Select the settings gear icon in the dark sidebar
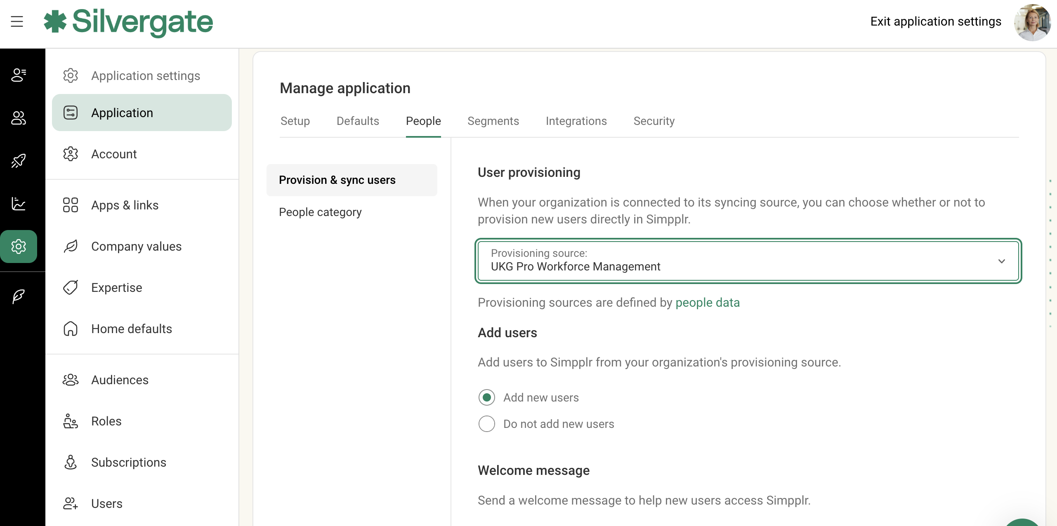Screen dimensions: 1057x526 click(x=19, y=247)
